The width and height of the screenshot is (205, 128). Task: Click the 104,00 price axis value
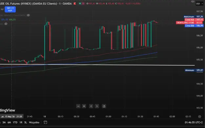pos(199,96)
